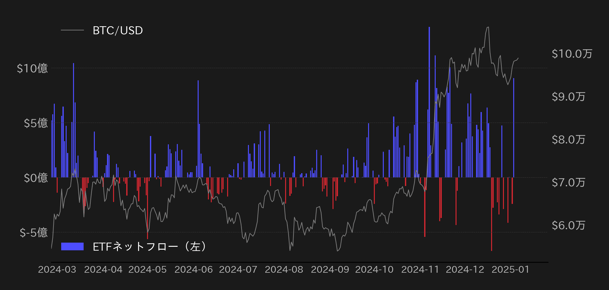
Task: Select the 2024-11 x-axis date label
Action: (x=420, y=270)
